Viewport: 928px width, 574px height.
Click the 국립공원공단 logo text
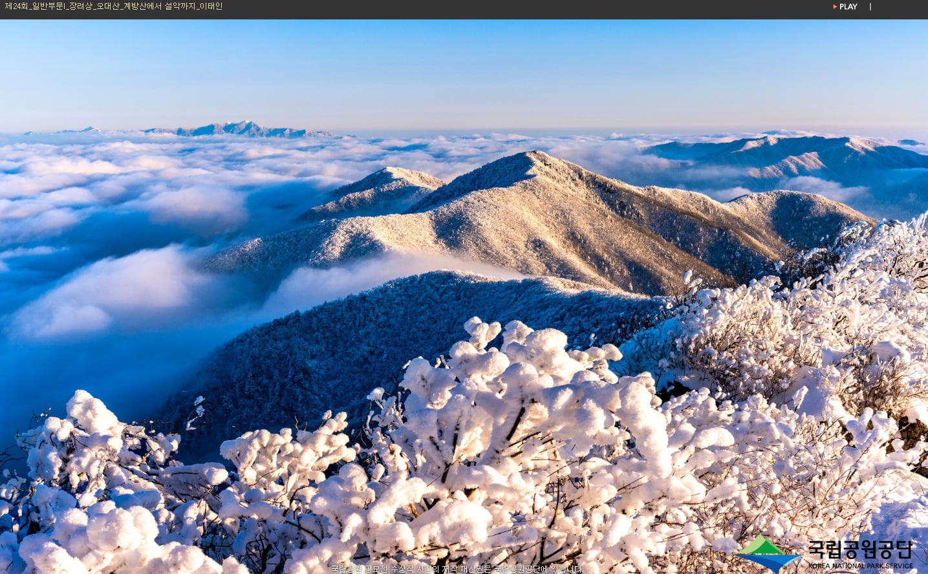[859, 549]
